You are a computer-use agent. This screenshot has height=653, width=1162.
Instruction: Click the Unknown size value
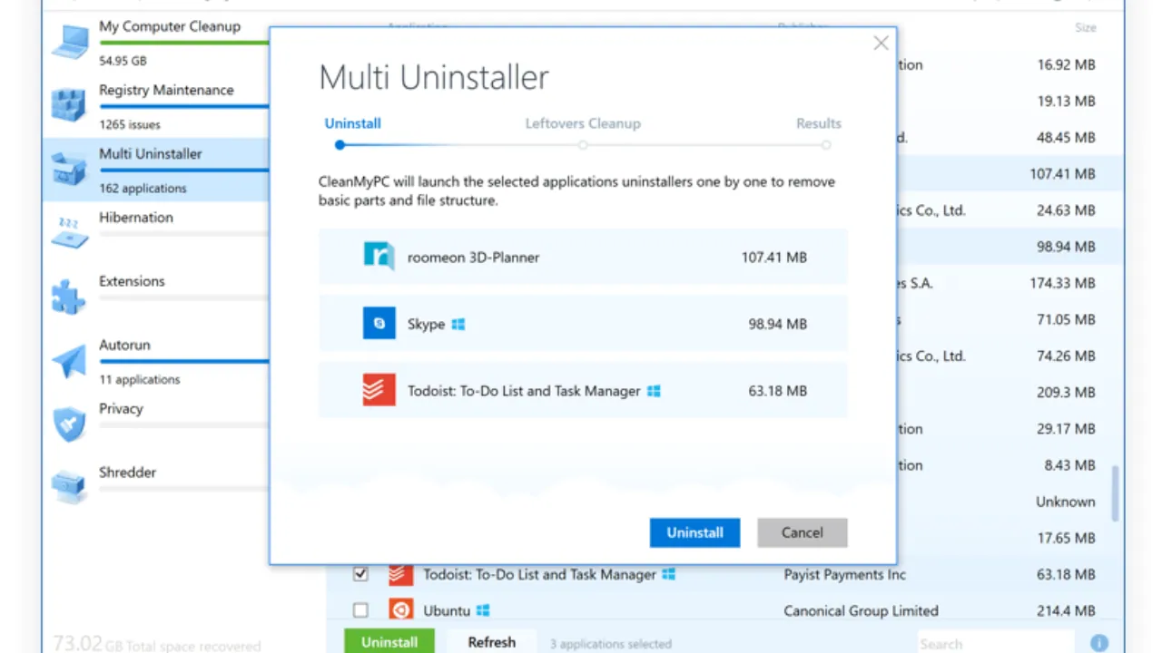point(1066,502)
